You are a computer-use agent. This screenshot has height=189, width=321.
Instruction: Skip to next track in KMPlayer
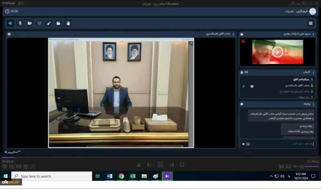click(172, 164)
